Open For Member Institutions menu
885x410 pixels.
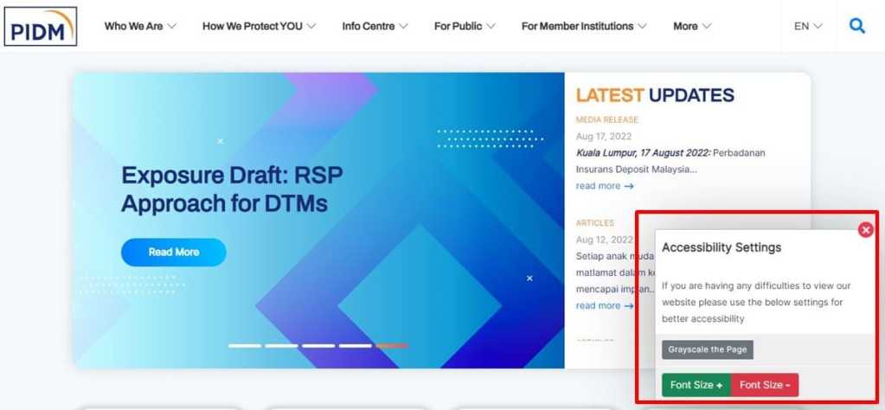[x=584, y=26]
